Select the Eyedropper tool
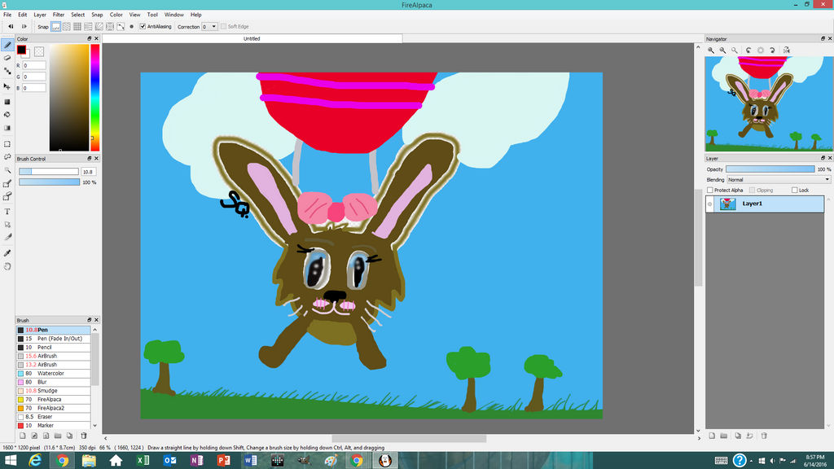The image size is (834, 469). [x=7, y=253]
